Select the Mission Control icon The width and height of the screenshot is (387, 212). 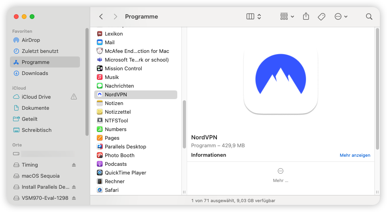tap(100, 68)
